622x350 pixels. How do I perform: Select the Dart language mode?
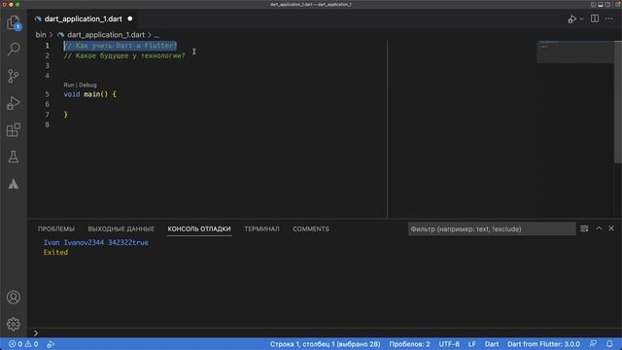tap(492, 344)
